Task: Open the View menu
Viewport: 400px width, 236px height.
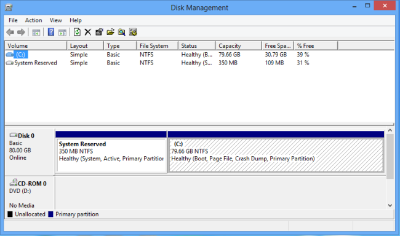Action: 55,20
